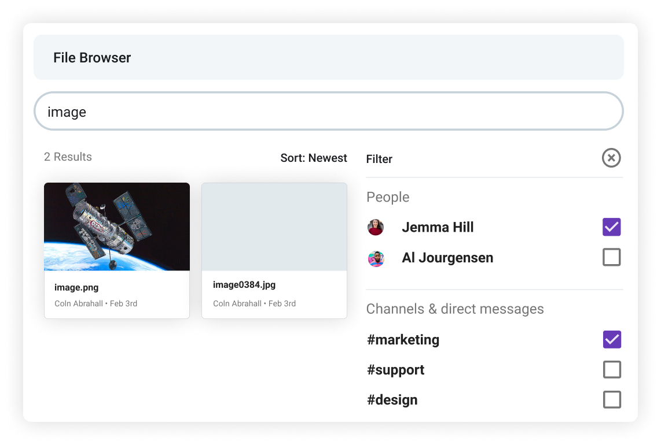Viewport: 661px width, 445px height.
Task: Check the Al Jourgensen checkbox
Action: (x=611, y=257)
